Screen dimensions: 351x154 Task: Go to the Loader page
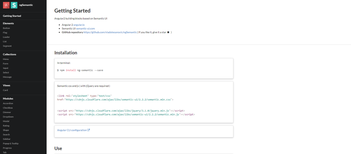(x=6, y=37)
